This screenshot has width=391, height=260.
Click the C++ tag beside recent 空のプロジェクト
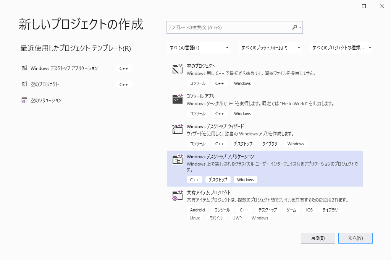tap(124, 84)
